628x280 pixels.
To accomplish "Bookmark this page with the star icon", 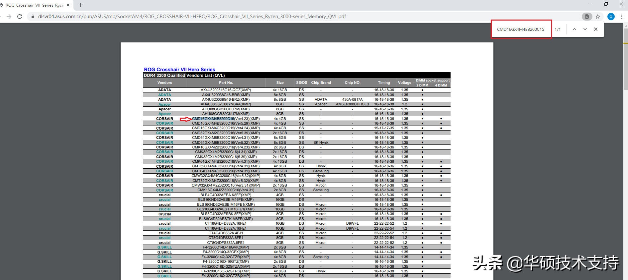I will 598,17.
